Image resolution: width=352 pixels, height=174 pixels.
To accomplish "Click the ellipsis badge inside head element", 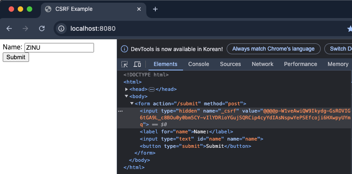I will [x=152, y=89].
